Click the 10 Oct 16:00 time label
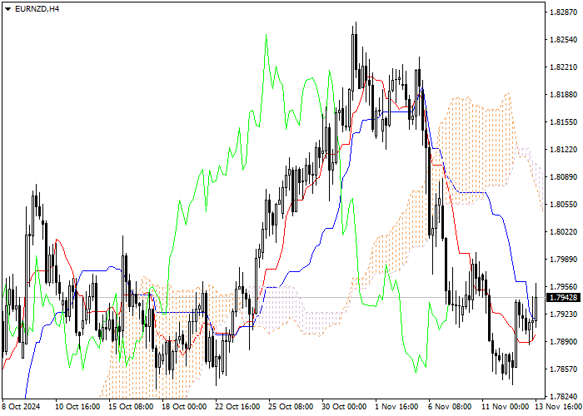The image size is (583, 416). pyautogui.click(x=77, y=406)
